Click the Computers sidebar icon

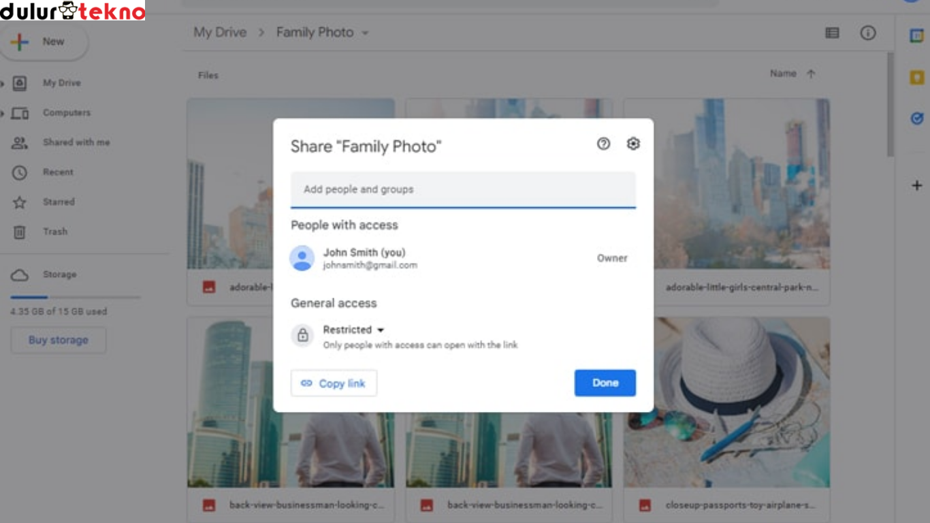pos(20,113)
